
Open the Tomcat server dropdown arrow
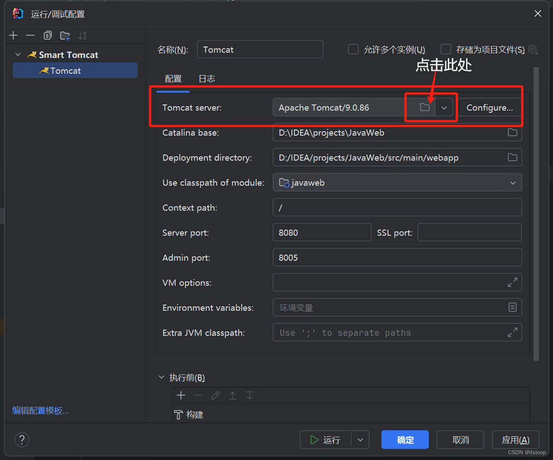point(444,108)
